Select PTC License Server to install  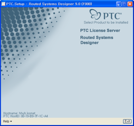100,30
